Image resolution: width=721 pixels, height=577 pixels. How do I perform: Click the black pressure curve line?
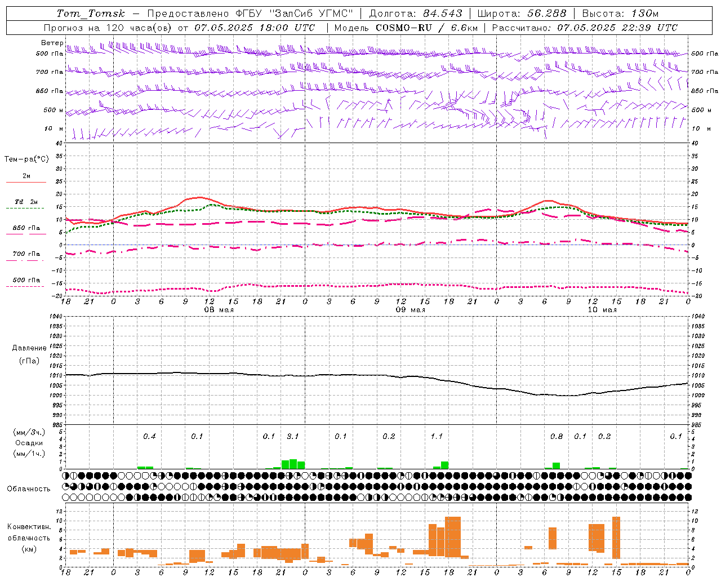pos(377,375)
